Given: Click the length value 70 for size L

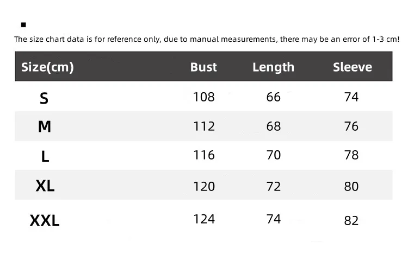Looking at the screenshot, I should click(273, 155).
